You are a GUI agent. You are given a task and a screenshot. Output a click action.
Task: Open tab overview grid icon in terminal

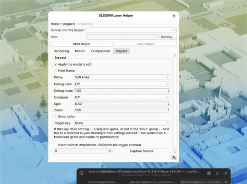209,173
